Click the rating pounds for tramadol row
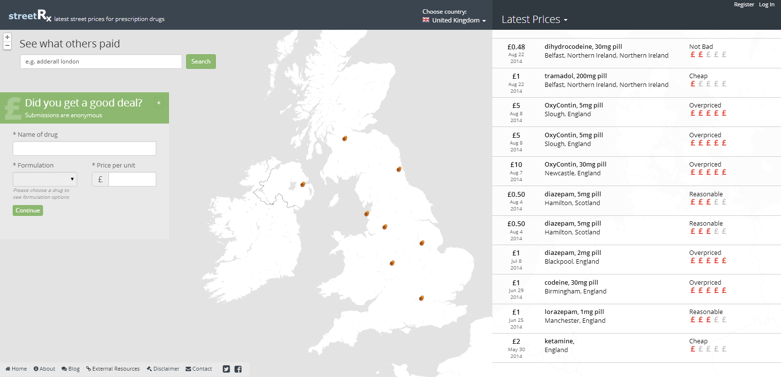Screen dimensions: 781x377 [708, 84]
